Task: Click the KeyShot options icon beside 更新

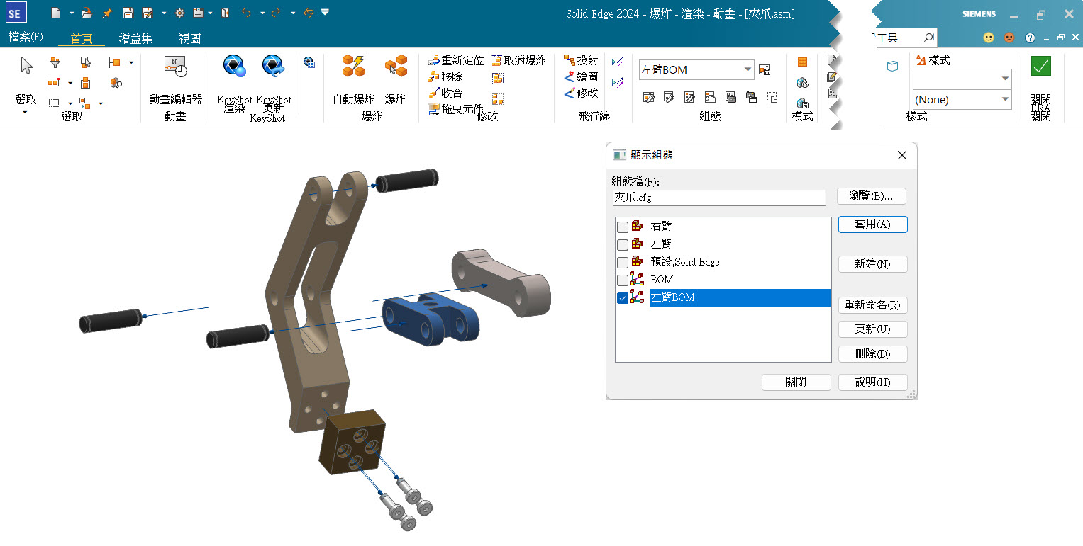Action: tap(309, 62)
